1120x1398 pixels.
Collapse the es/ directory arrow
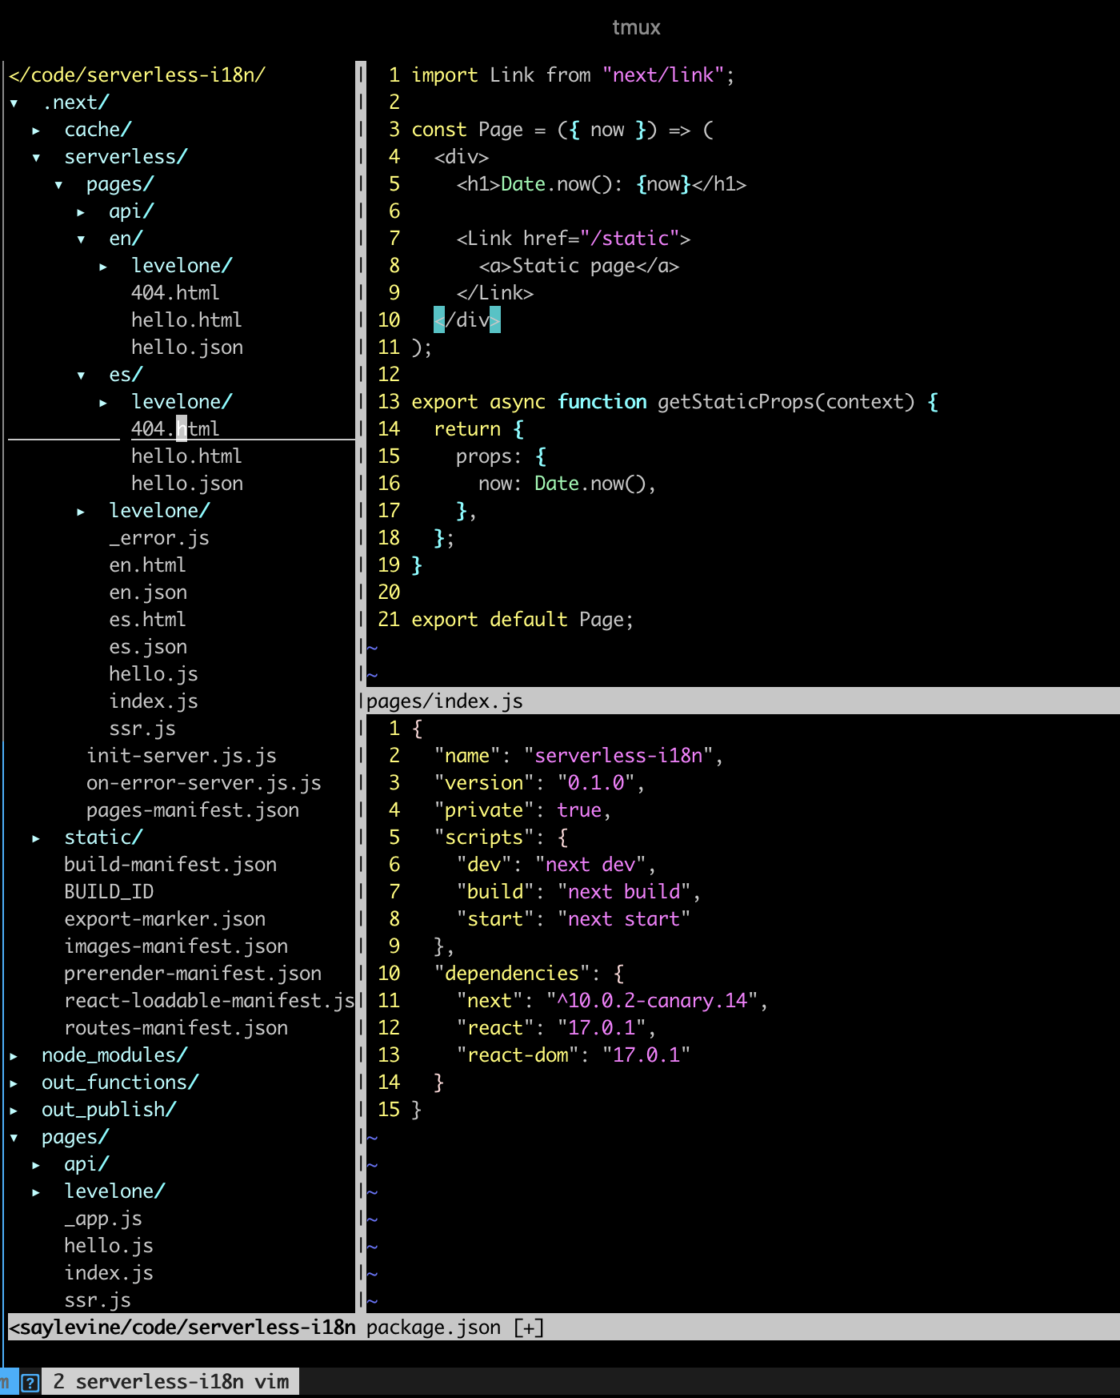(x=81, y=376)
